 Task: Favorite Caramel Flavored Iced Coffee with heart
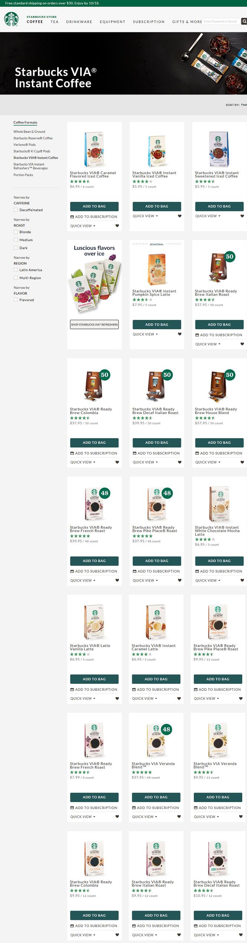117,226
